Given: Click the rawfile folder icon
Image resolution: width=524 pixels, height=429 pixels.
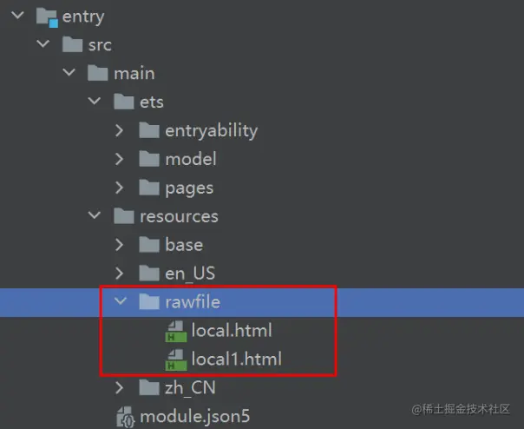Looking at the screenshot, I should 149,301.
